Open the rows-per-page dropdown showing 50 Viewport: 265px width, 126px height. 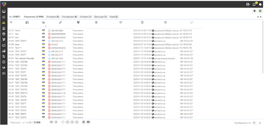[x=257, y=123]
